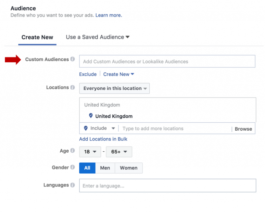Switch to Create New tab

pyautogui.click(x=37, y=37)
